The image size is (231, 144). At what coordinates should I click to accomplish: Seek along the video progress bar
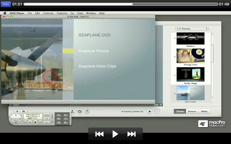coord(121,4)
